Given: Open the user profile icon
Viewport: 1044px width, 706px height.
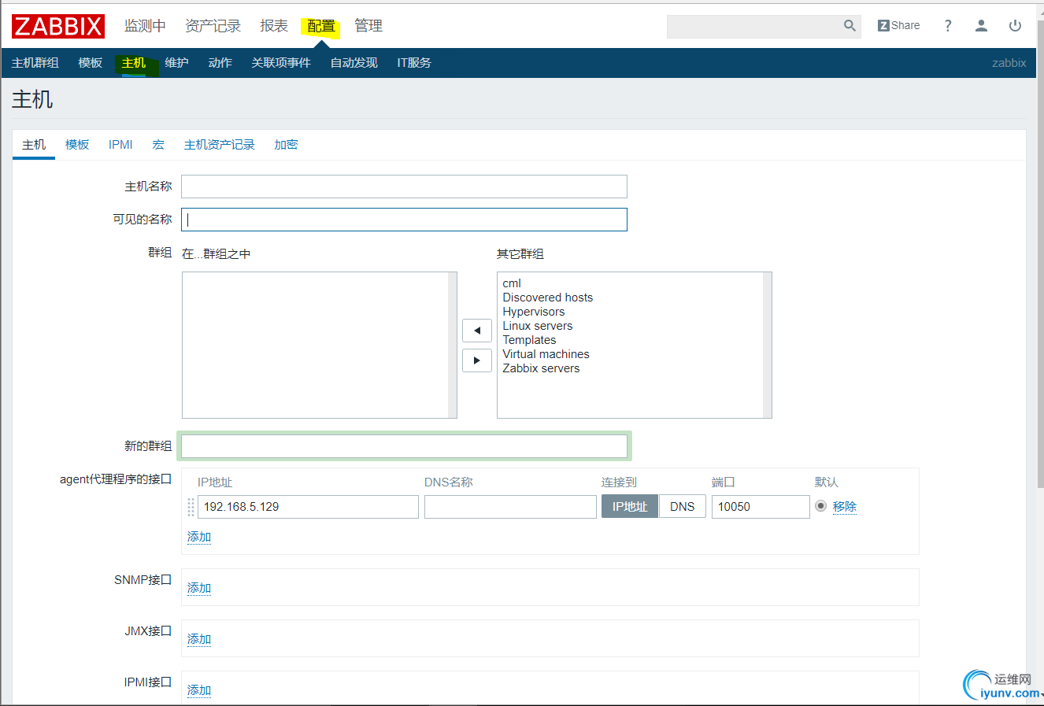Looking at the screenshot, I should pyautogui.click(x=981, y=26).
